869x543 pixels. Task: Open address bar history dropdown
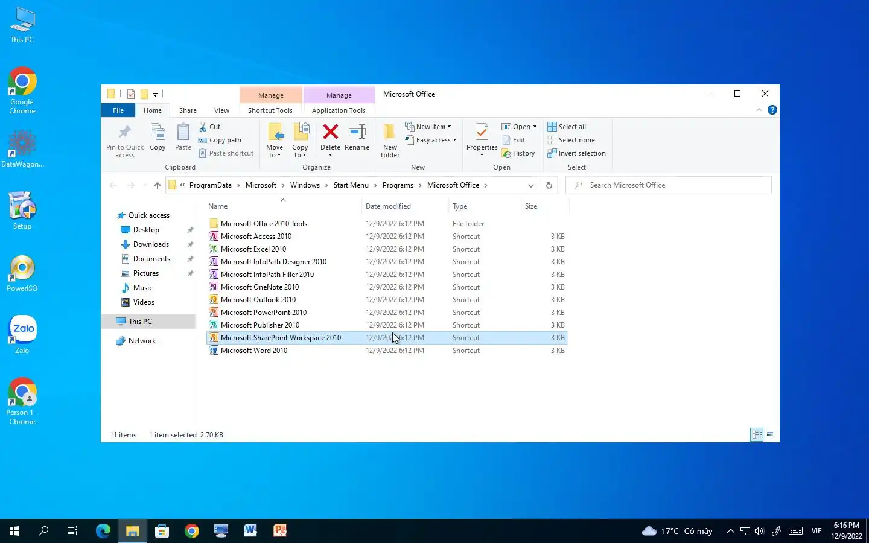[x=530, y=185]
